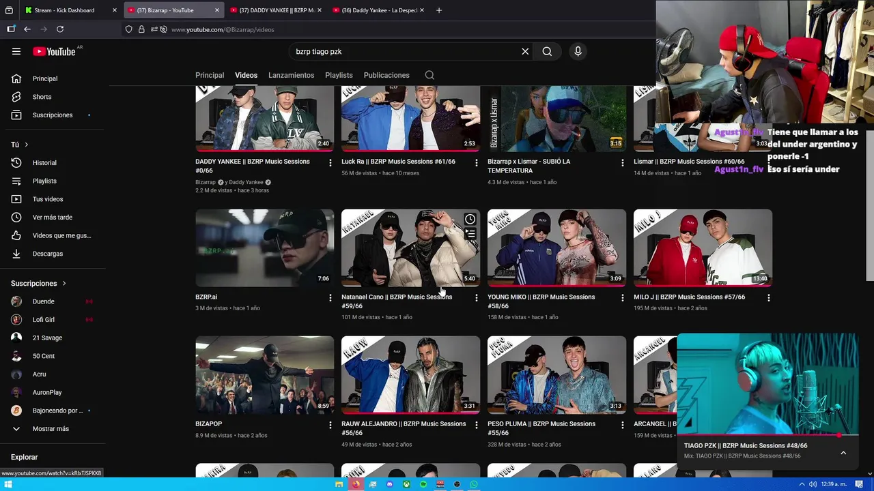Select Videos channel tab
Viewport: 874px width, 491px height.
(x=246, y=75)
